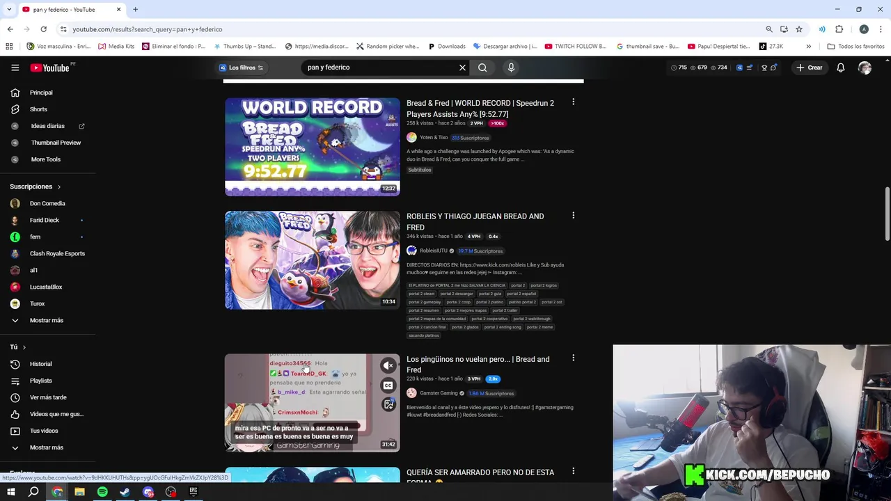This screenshot has width=891, height=501.
Task: Click the search magnifier button
Action: tap(482, 67)
